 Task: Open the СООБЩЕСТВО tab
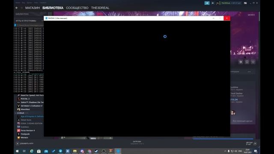pyautogui.click(x=77, y=8)
